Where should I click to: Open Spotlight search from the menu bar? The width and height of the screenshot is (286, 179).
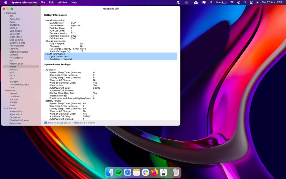tap(245, 3)
